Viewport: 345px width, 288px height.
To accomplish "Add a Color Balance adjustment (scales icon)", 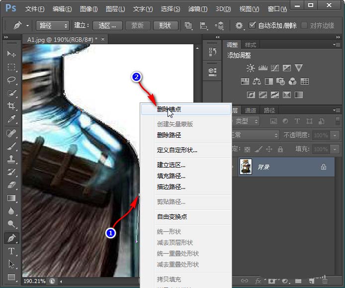I will 257,81.
